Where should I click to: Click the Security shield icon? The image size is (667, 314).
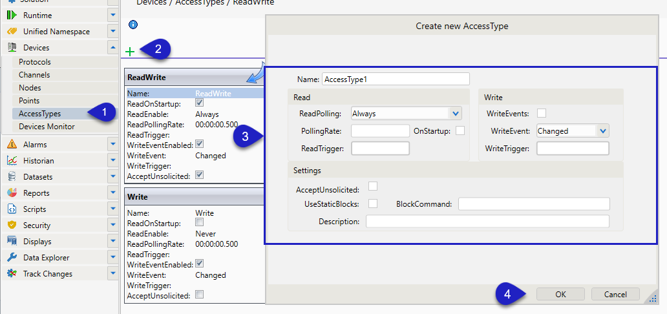[x=12, y=225]
